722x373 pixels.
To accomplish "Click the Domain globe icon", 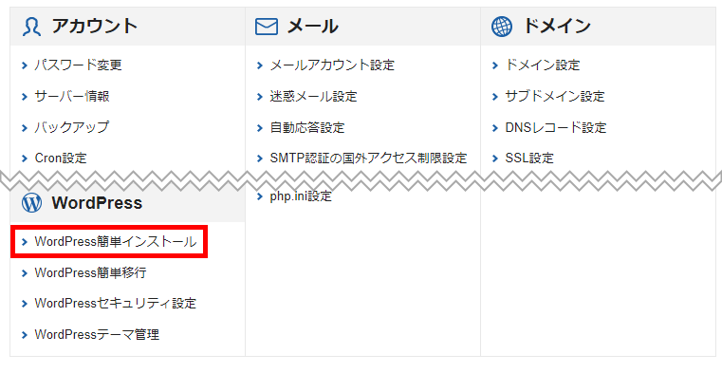I will [x=502, y=27].
